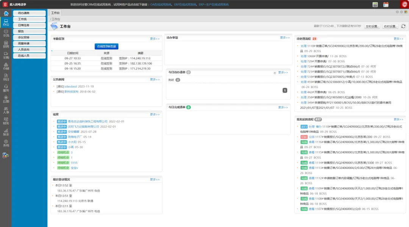Screen dimensions: 409x227
Task: Click the red power logout icon
Action: pos(404,4)
